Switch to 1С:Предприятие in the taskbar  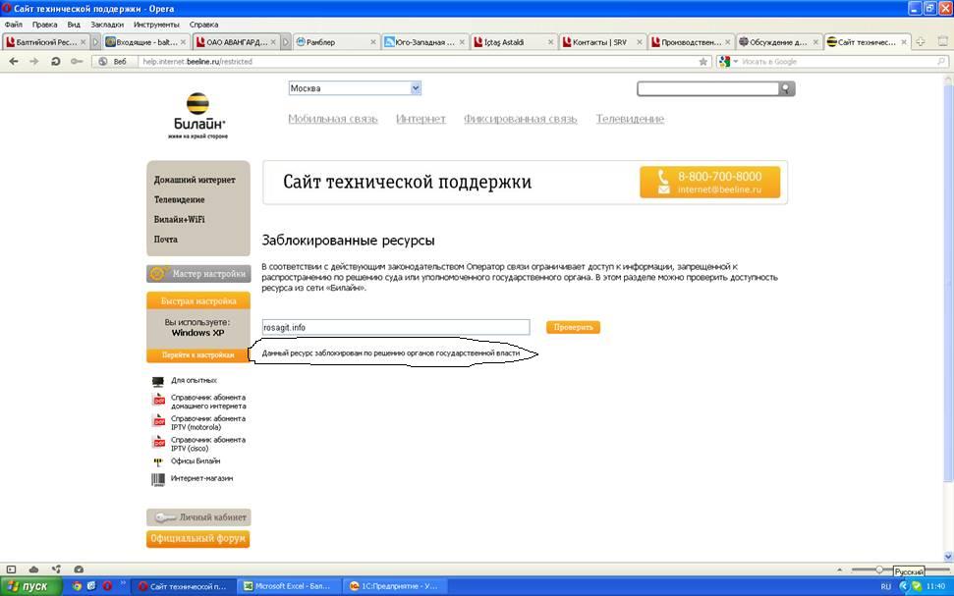394,586
